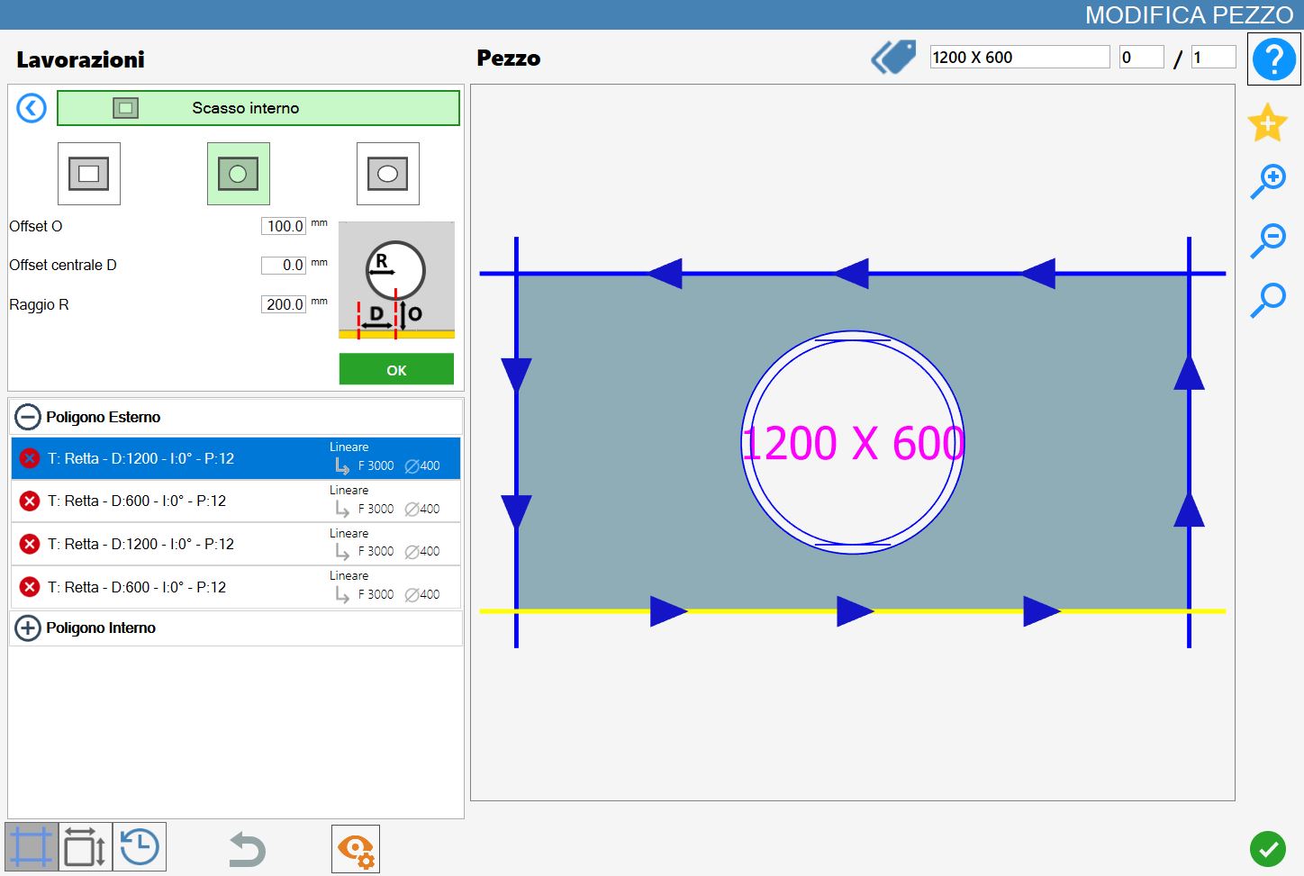Image resolution: width=1304 pixels, height=876 pixels.
Task: Collapse the Poligono Esterno section
Action: click(28, 417)
